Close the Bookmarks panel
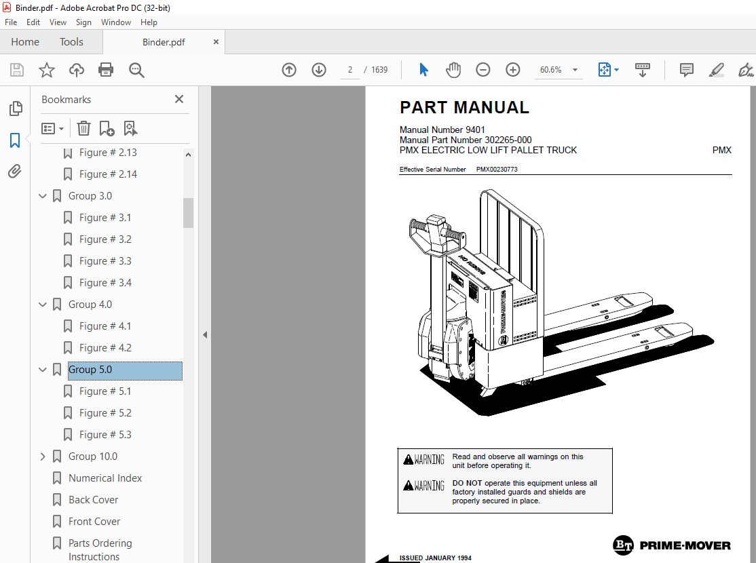This screenshot has width=756, height=563. click(179, 99)
